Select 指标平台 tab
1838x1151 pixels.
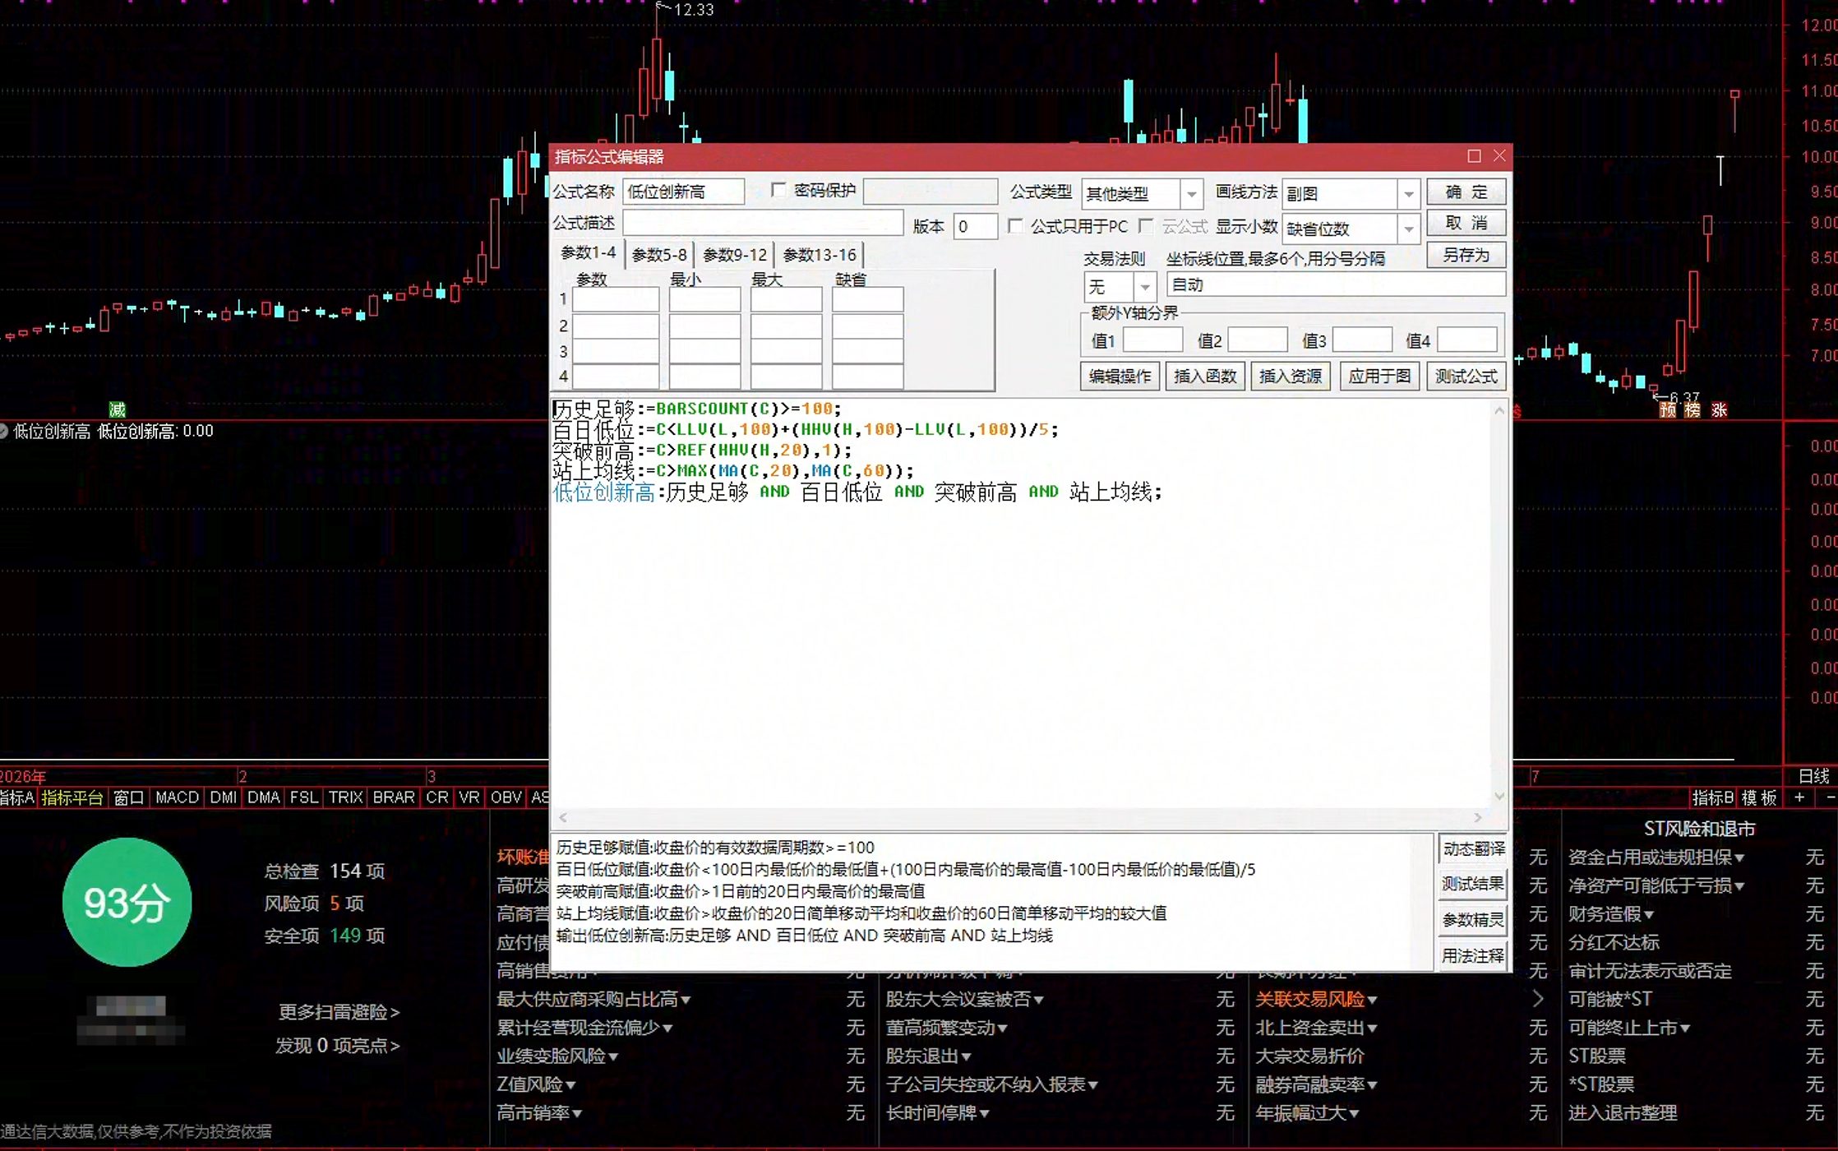(72, 797)
